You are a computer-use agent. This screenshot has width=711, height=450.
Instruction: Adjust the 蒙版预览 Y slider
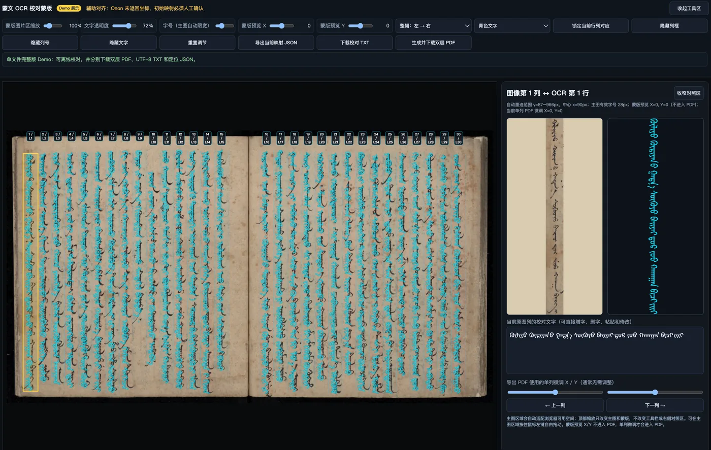[x=361, y=26]
